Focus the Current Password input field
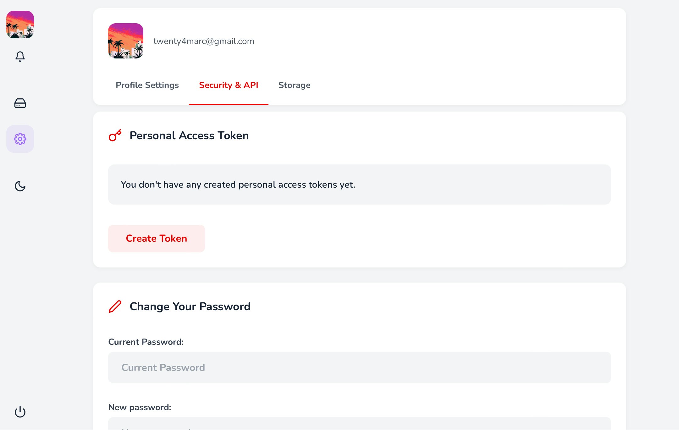This screenshot has height=430, width=679. 360,367
